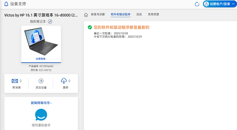This screenshot has height=130, width=237.
Task: Click the 计划下次执行检查的日期: 2025/10/29 text
Action: pos(118,37)
